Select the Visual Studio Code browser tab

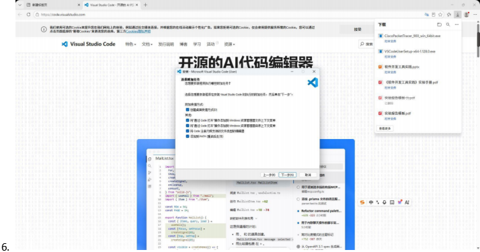pyautogui.click(x=112, y=5)
